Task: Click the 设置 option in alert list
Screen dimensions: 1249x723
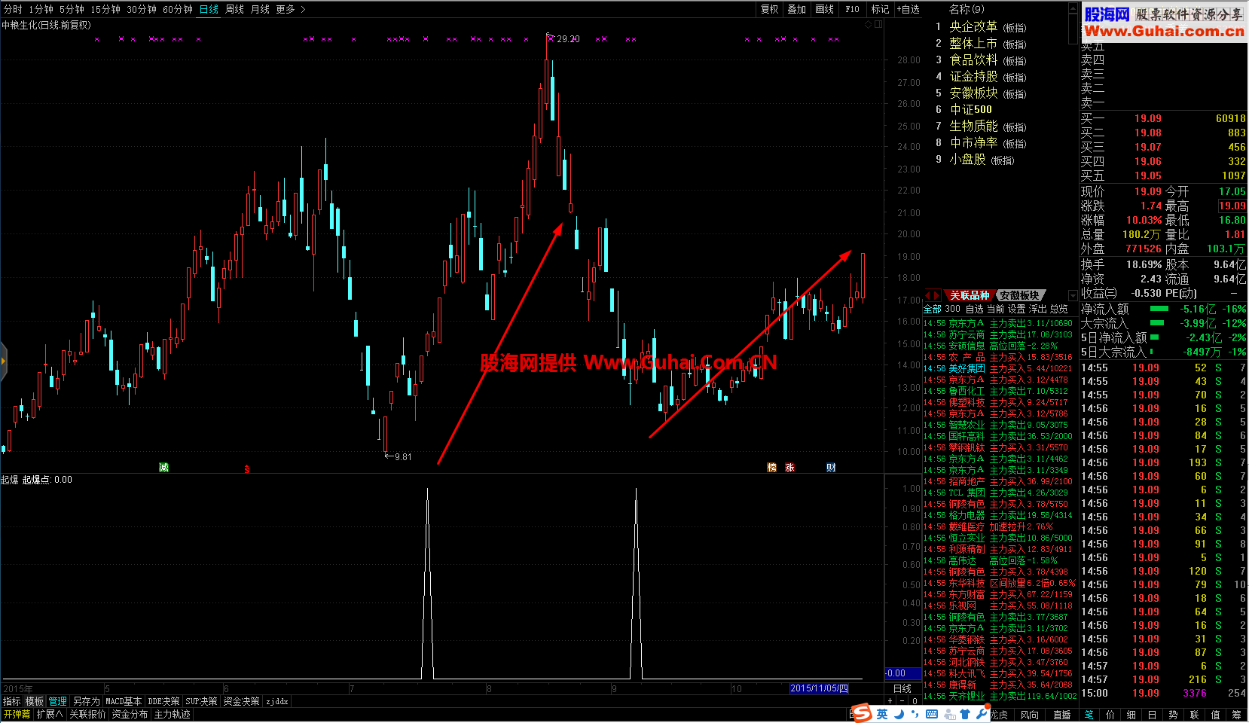Action: pos(1016,309)
